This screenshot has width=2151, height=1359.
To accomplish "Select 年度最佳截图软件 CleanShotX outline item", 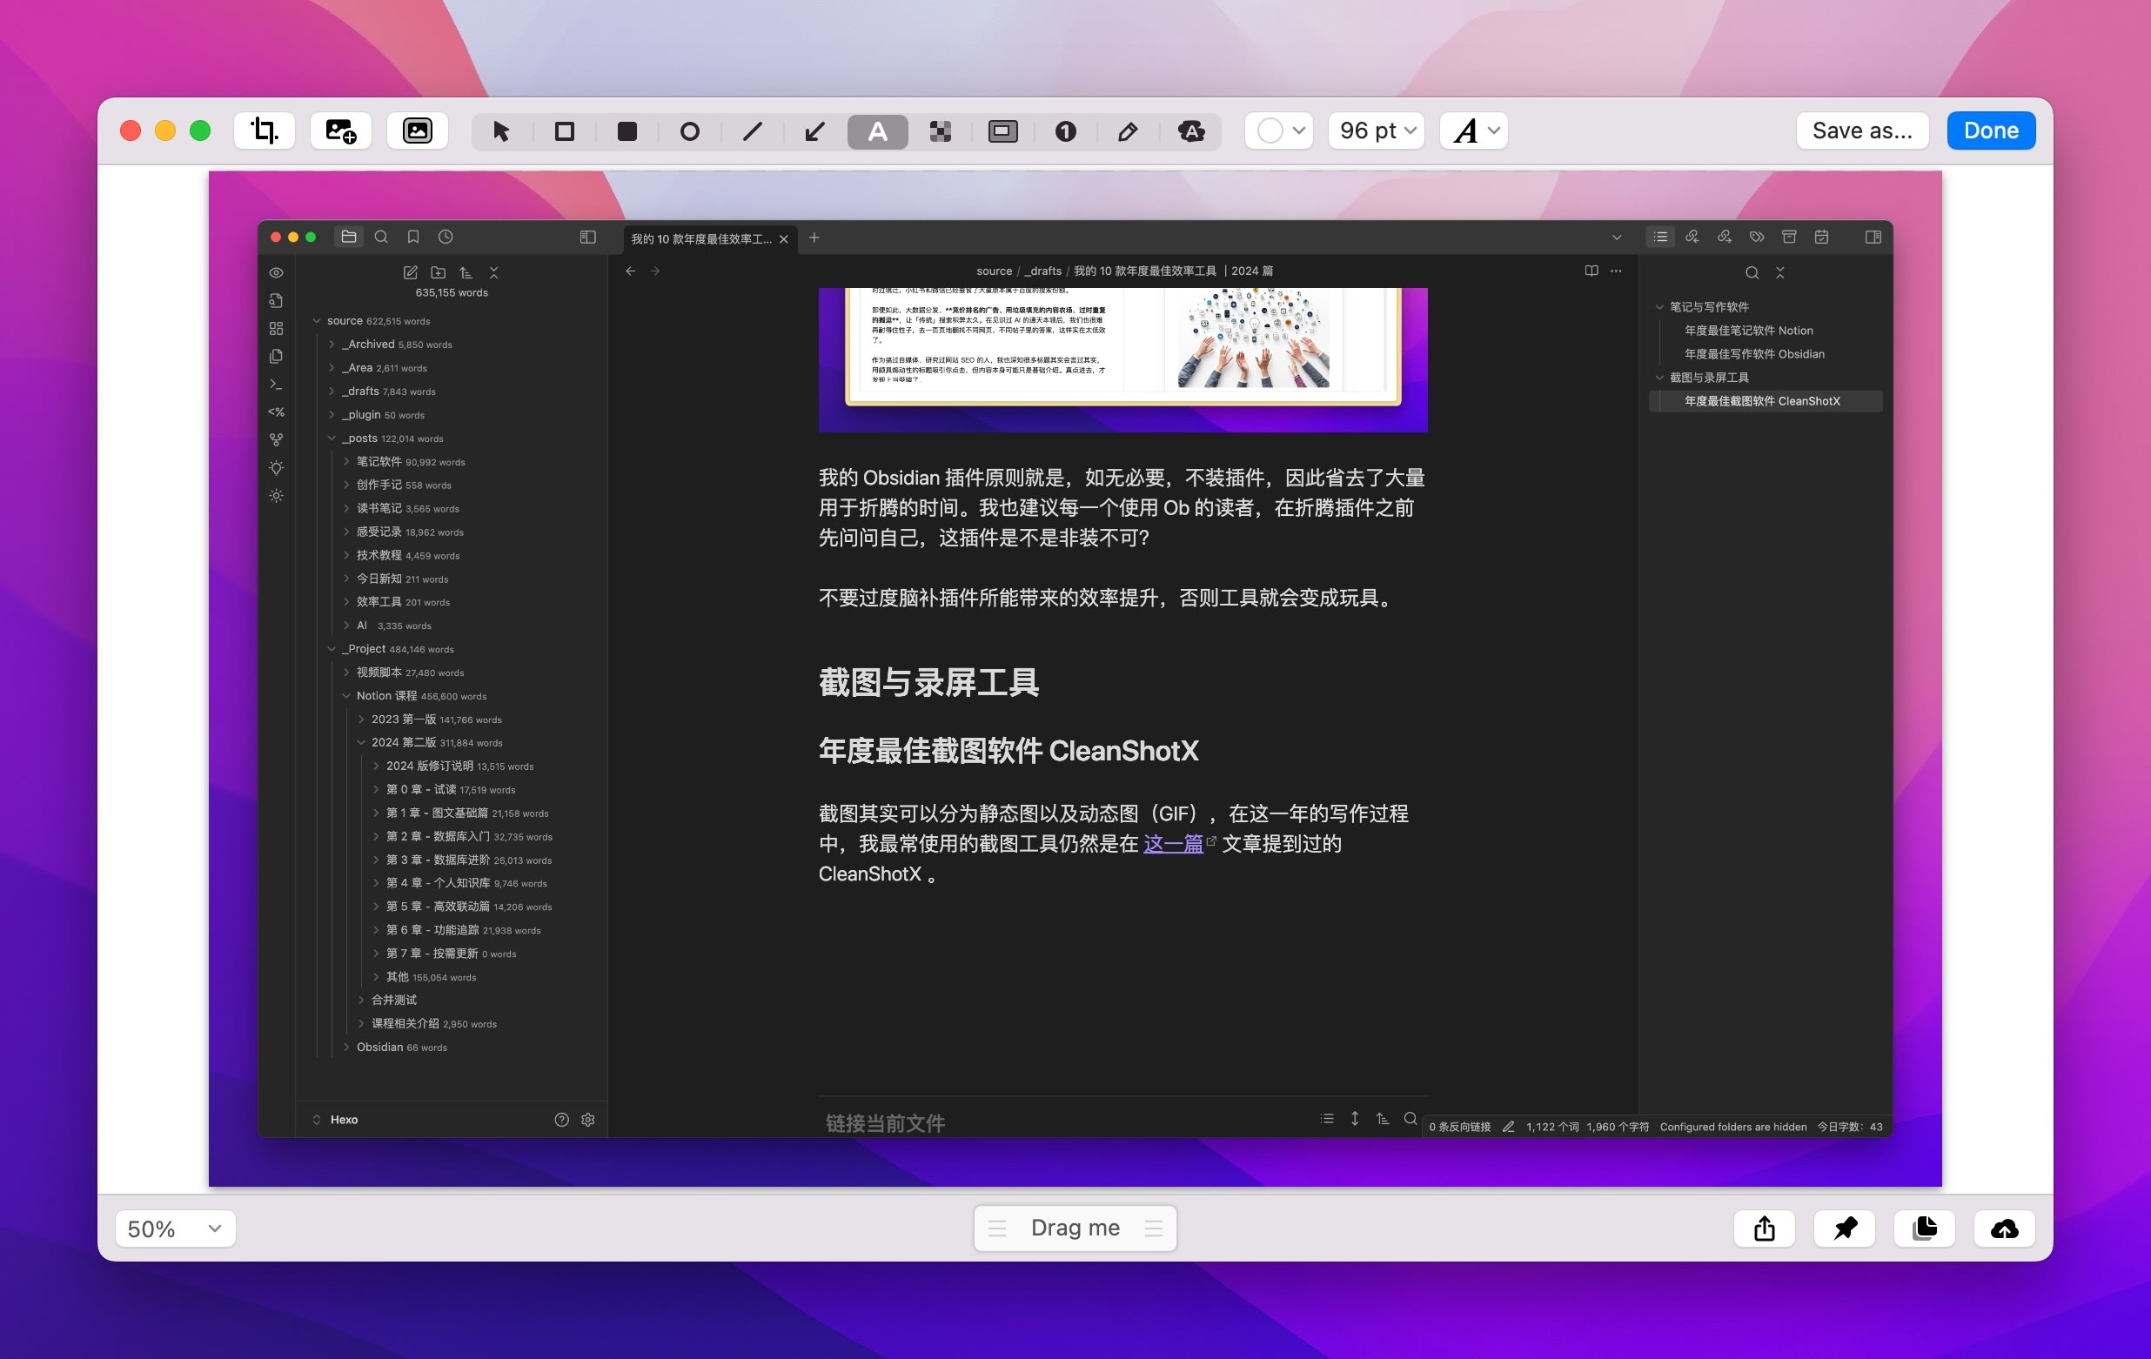I will 1766,401.
